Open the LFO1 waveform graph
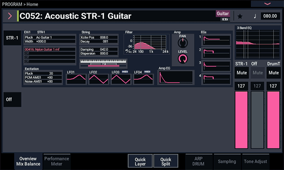This screenshot has width=284, height=170. click(76, 79)
